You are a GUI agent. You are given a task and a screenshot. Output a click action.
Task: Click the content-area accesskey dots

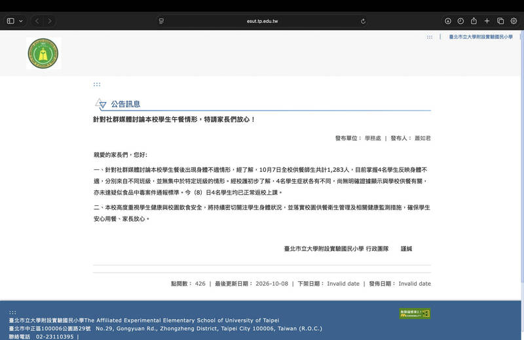pyautogui.click(x=97, y=84)
